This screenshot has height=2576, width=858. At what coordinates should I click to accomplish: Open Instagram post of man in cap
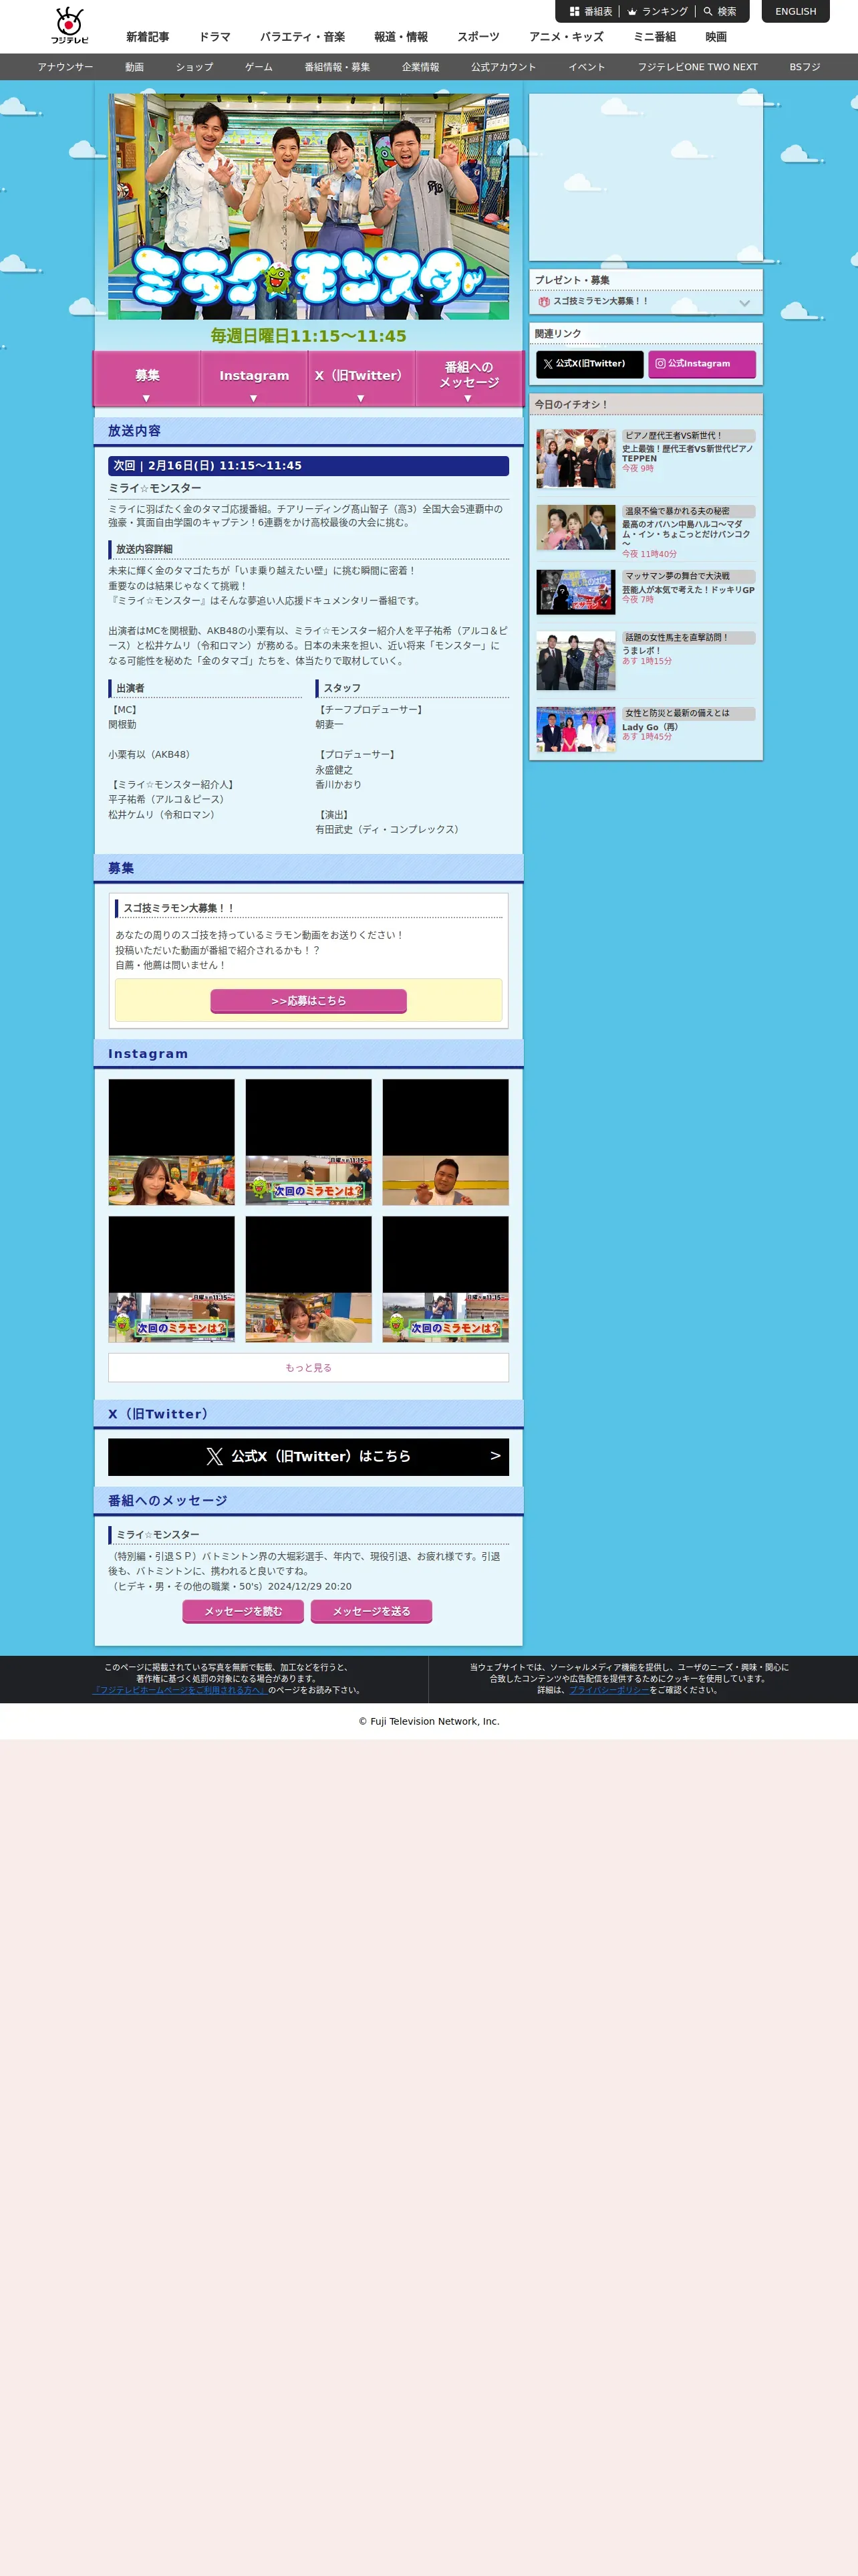[x=446, y=1142]
